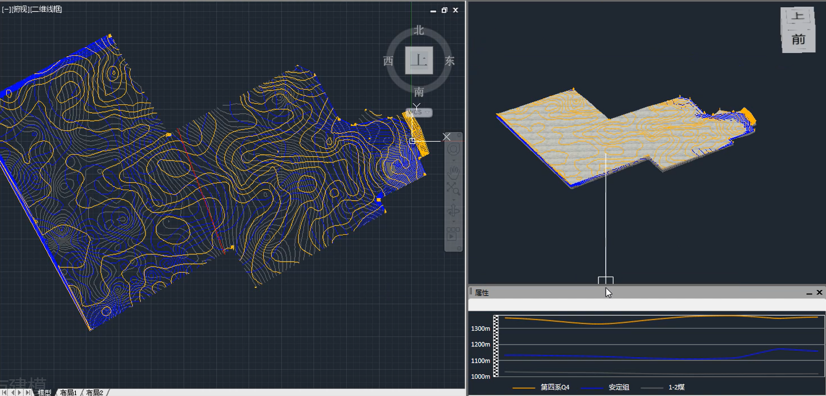Switch to the 布局1 layout tab
The height and width of the screenshot is (396, 826).
pyautogui.click(x=68, y=393)
